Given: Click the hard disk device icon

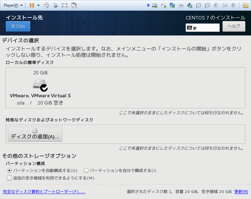Looking at the screenshot, I should (x=155, y=5).
